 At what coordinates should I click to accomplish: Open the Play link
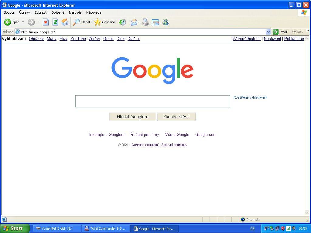pos(63,39)
